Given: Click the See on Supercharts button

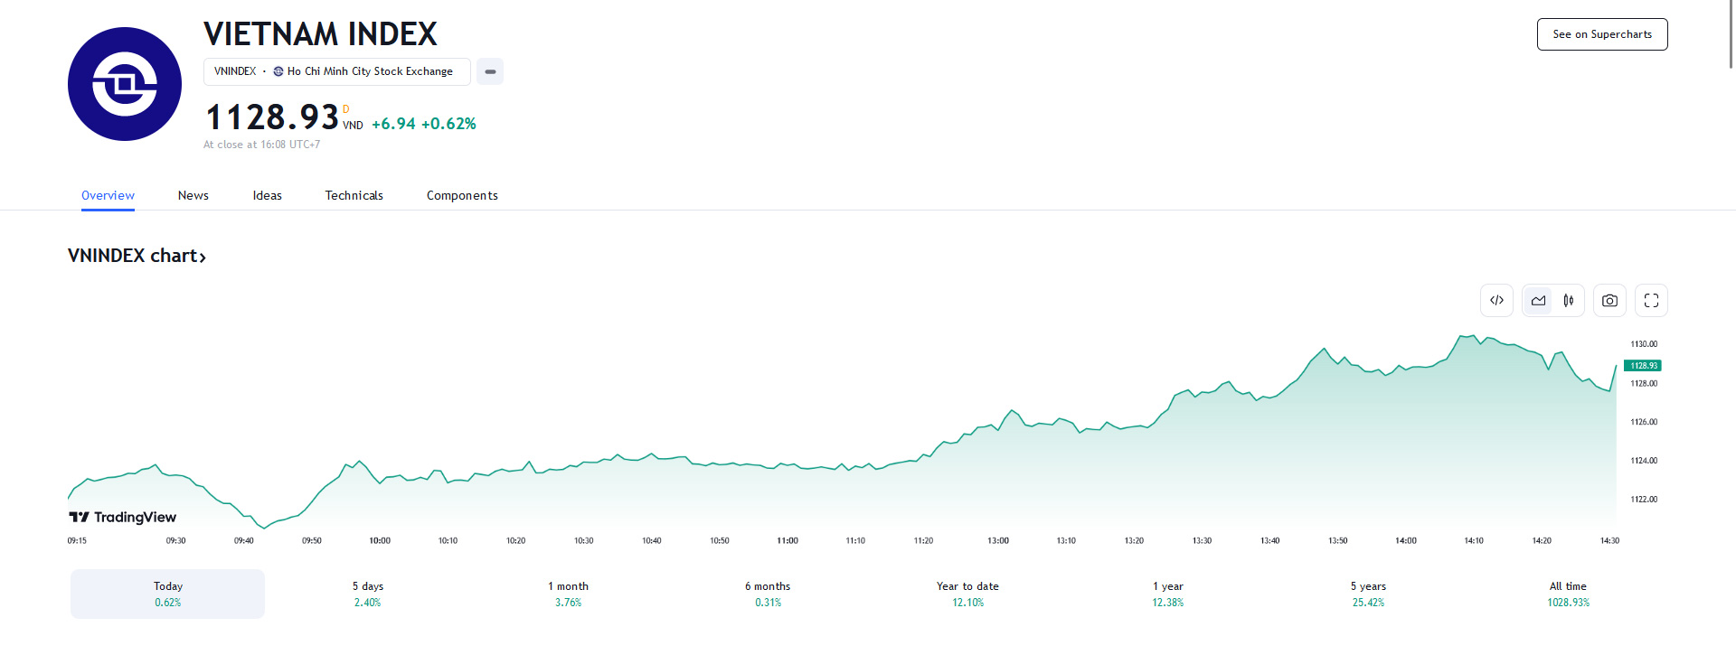Looking at the screenshot, I should tap(1601, 34).
